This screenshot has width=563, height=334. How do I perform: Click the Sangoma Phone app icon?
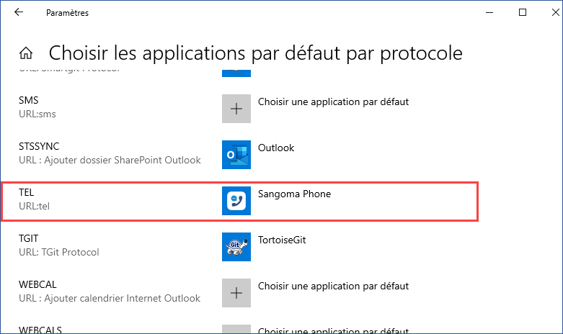(236, 201)
